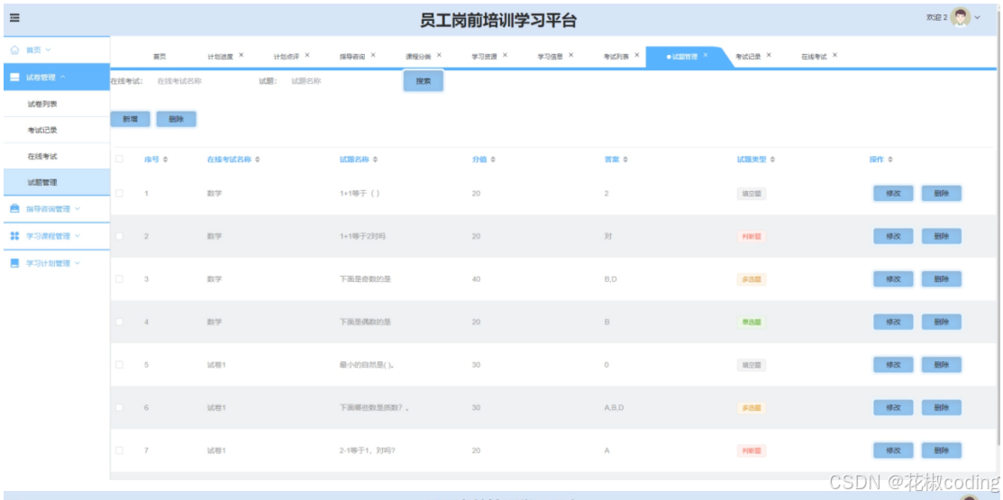Image resolution: width=1003 pixels, height=500 pixels.
Task: Expand the 学习计划管理 chevron
Action: tap(78, 263)
